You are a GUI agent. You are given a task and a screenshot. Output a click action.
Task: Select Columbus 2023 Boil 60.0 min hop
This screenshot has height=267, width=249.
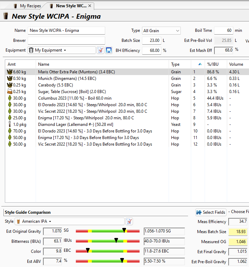pos(75,98)
